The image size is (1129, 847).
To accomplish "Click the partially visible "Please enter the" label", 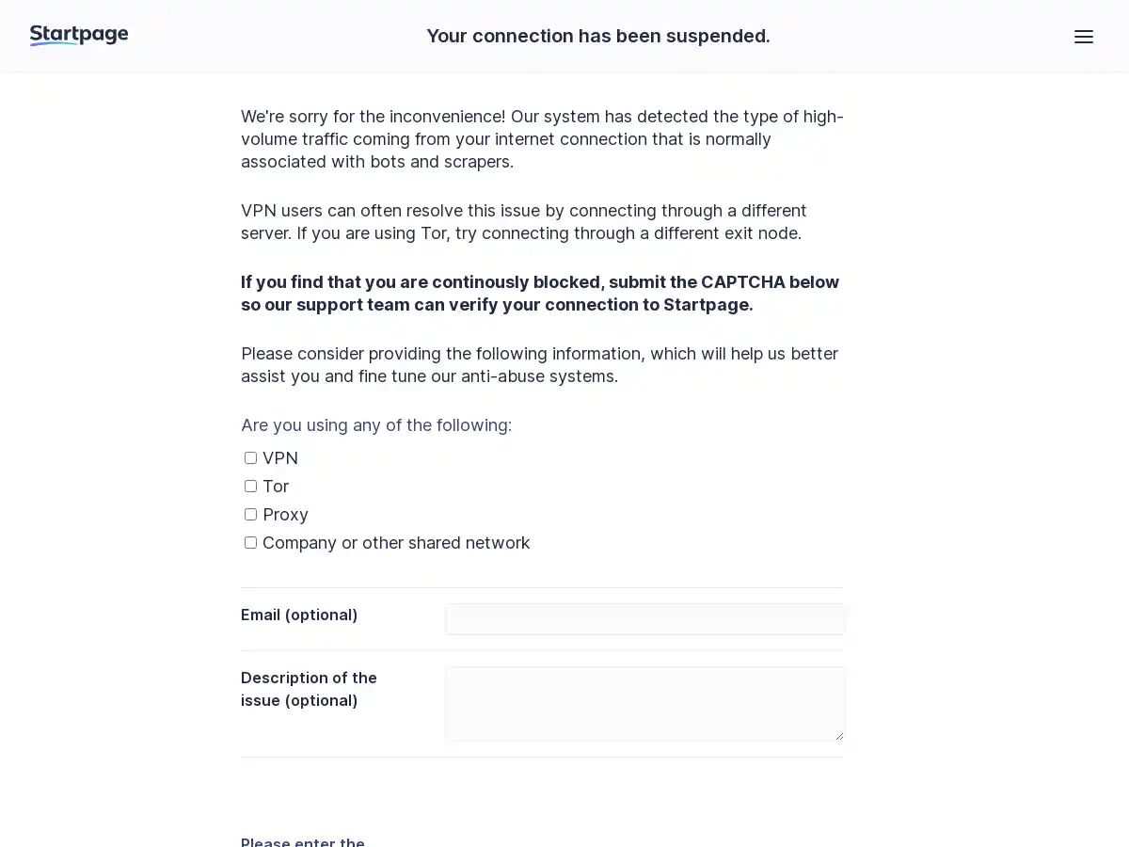I will [303, 841].
